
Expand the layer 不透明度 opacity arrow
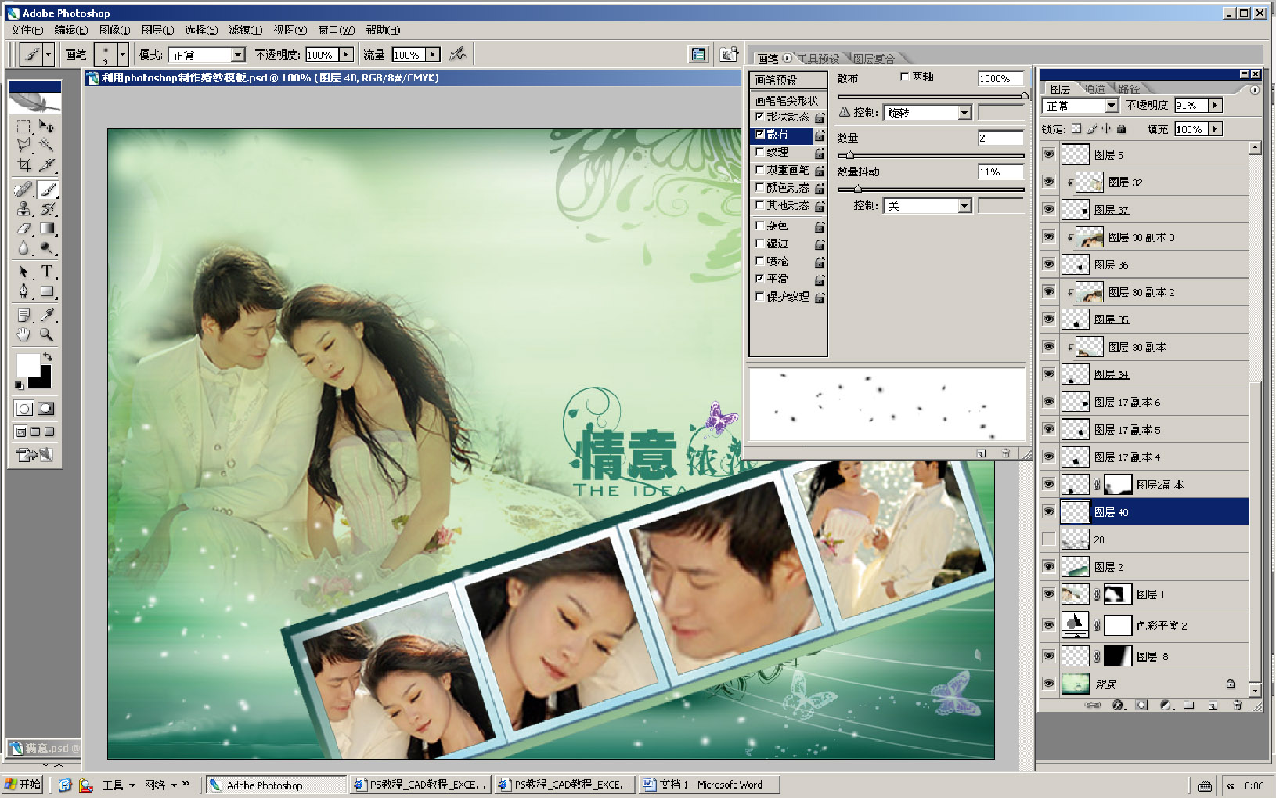click(x=1215, y=105)
